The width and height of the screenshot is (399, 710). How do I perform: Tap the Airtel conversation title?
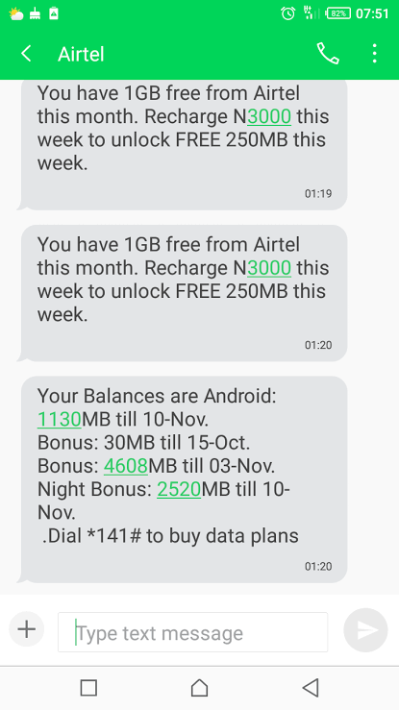[x=81, y=55]
